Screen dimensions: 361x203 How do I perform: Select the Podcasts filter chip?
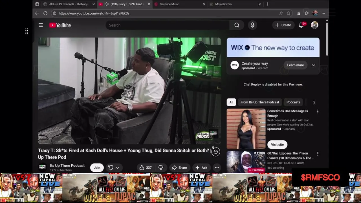coord(293,102)
